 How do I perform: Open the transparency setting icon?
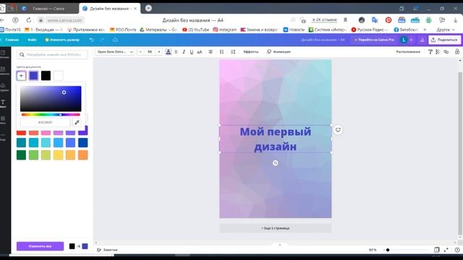(438, 52)
